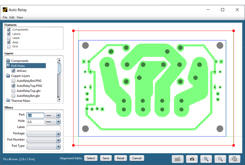Click the bottom-right gray mounting hole
245x165 pixels.
tap(220, 128)
